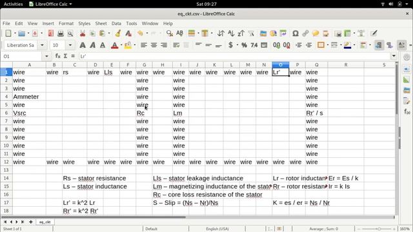Align text left toggle
Image resolution: width=413 pixels, height=232 pixels.
click(143, 45)
